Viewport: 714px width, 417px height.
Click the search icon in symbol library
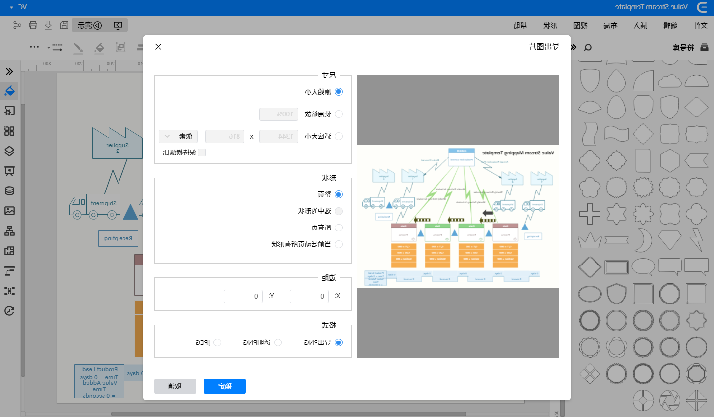(588, 47)
